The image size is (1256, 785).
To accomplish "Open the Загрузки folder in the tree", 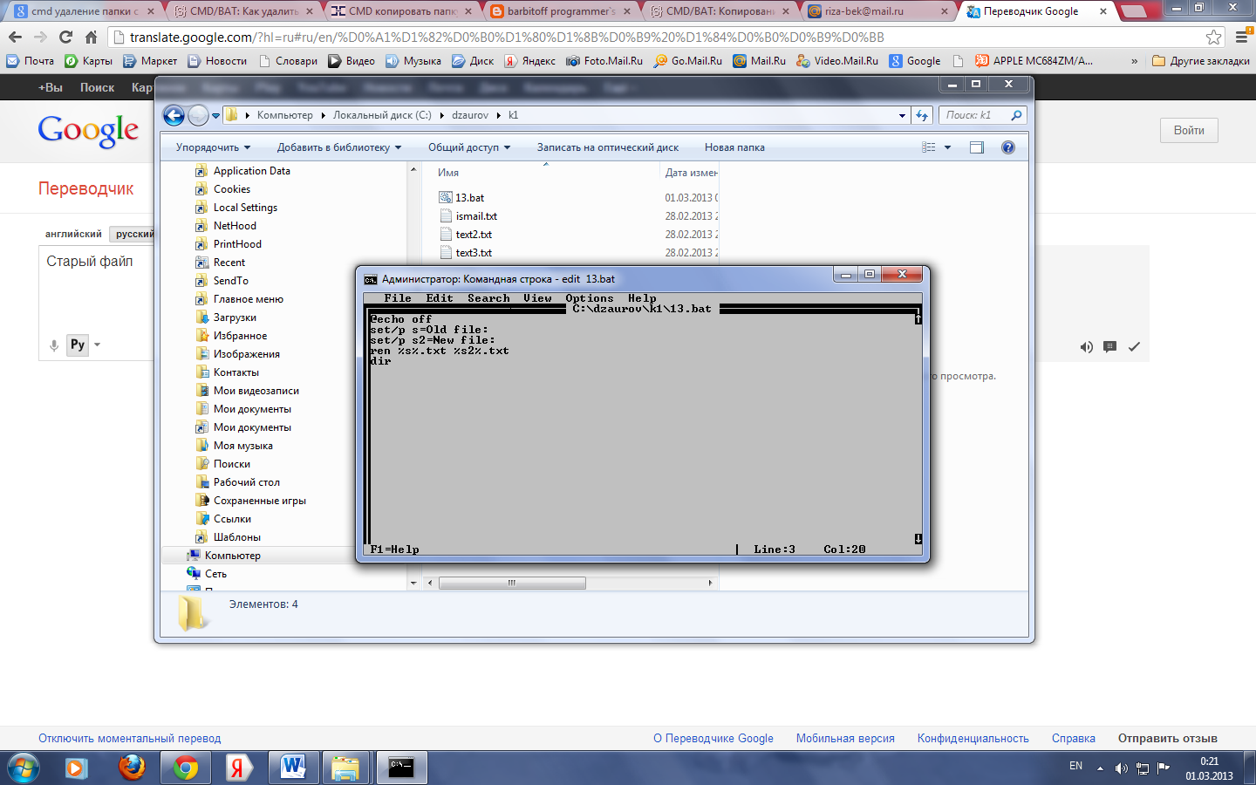I will coord(235,317).
